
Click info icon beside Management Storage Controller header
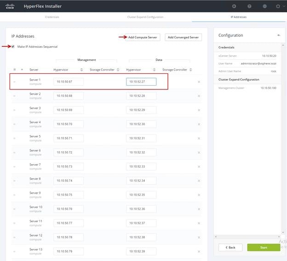click(118, 70)
